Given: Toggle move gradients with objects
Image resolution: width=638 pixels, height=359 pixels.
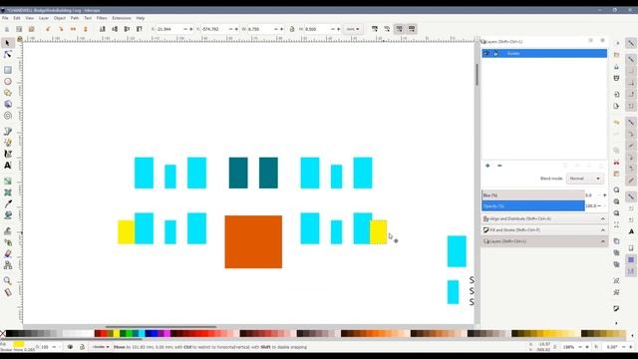Looking at the screenshot, I should [x=400, y=29].
